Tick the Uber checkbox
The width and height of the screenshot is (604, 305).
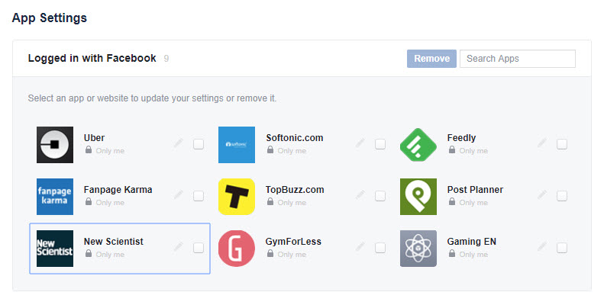(199, 144)
